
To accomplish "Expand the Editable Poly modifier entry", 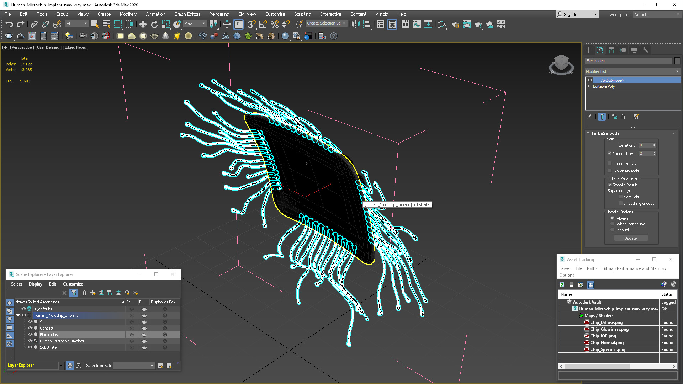I will (589, 86).
